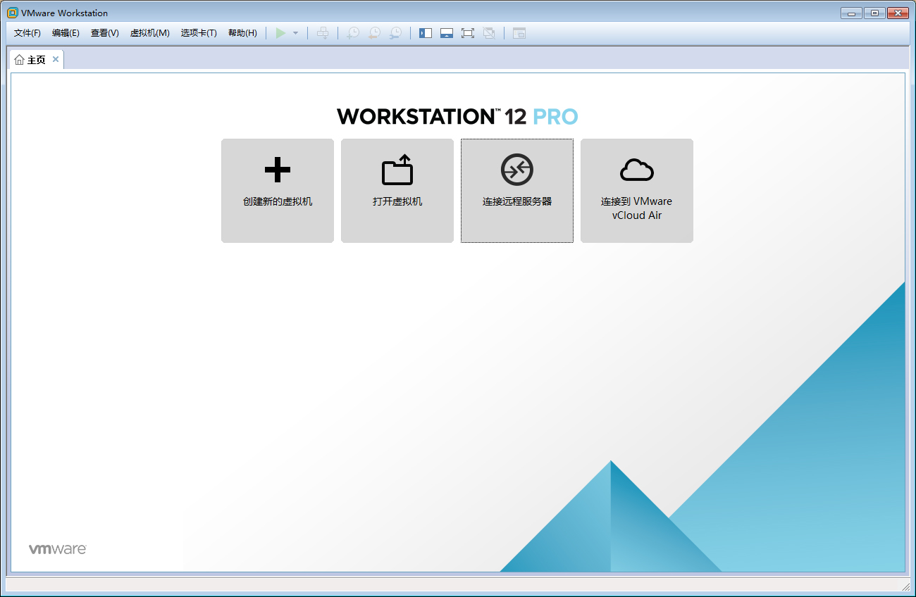Enter full screen mode
The height and width of the screenshot is (597, 916).
point(468,32)
